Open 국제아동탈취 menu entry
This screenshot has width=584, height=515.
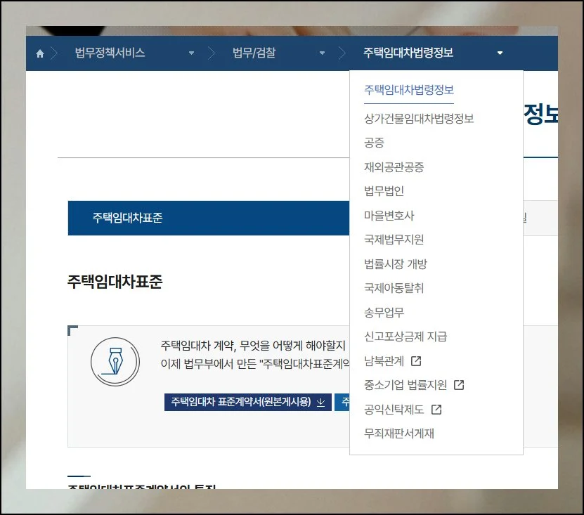coord(394,288)
